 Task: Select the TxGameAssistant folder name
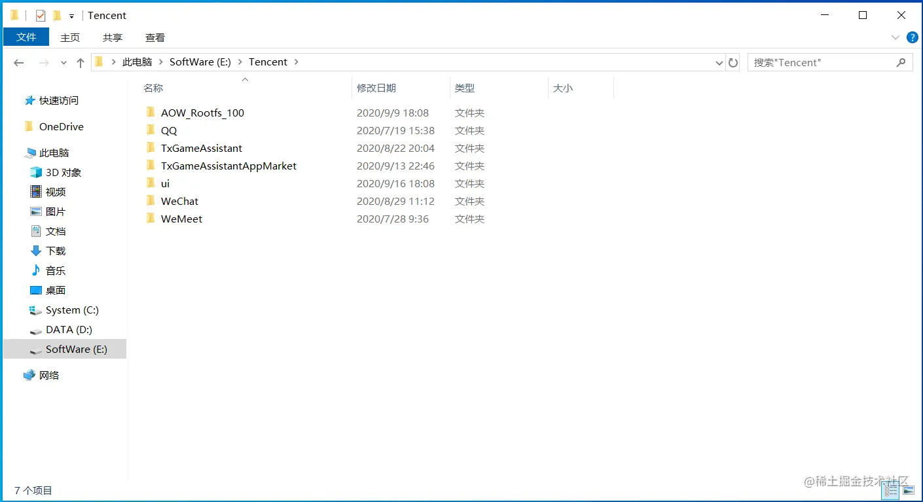pyautogui.click(x=202, y=148)
